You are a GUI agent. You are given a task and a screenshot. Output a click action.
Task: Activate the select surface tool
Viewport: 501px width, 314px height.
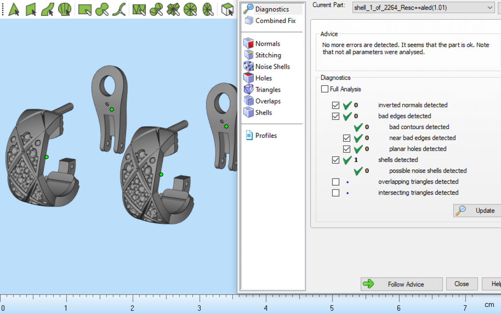47,9
